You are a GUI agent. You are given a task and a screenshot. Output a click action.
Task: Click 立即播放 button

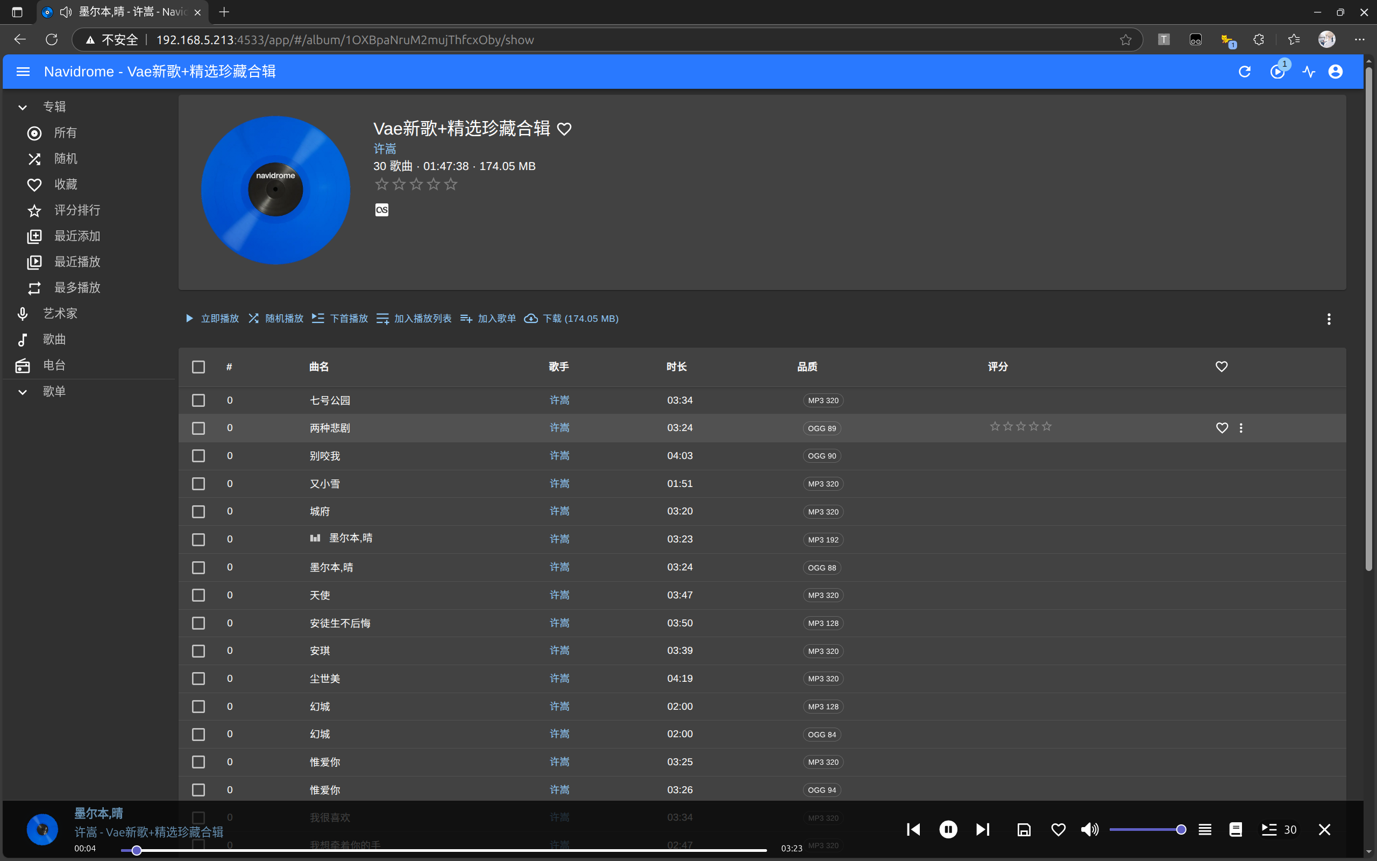coord(212,319)
